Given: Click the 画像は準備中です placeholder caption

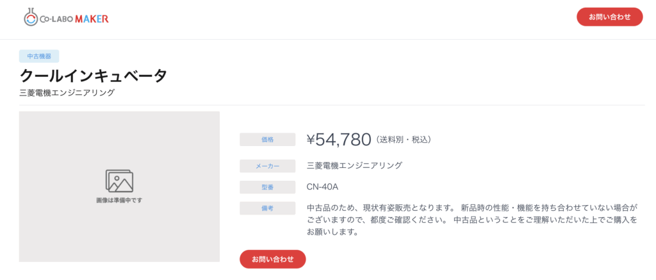Looking at the screenshot, I should click(x=119, y=200).
